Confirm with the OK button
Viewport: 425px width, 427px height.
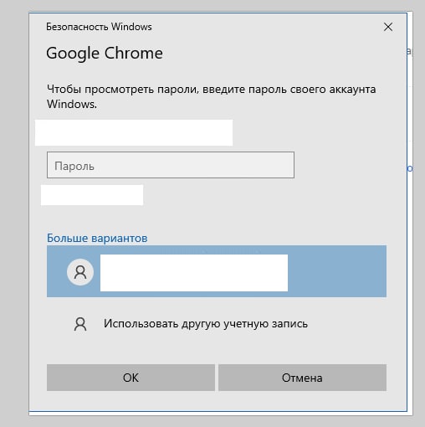point(131,378)
